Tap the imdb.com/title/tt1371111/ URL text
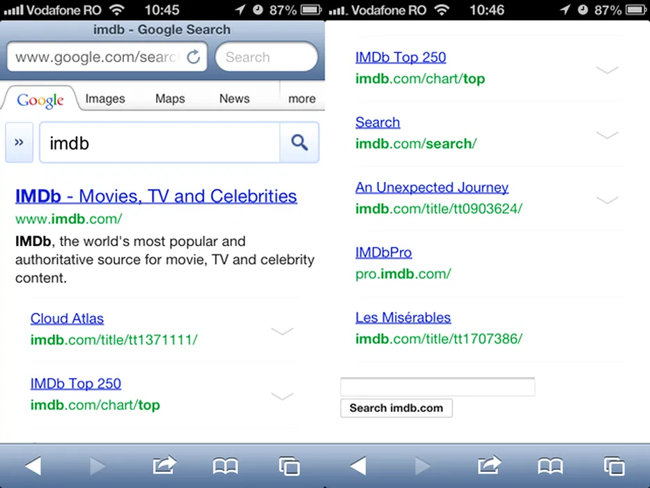The height and width of the screenshot is (488, 650). click(x=114, y=340)
